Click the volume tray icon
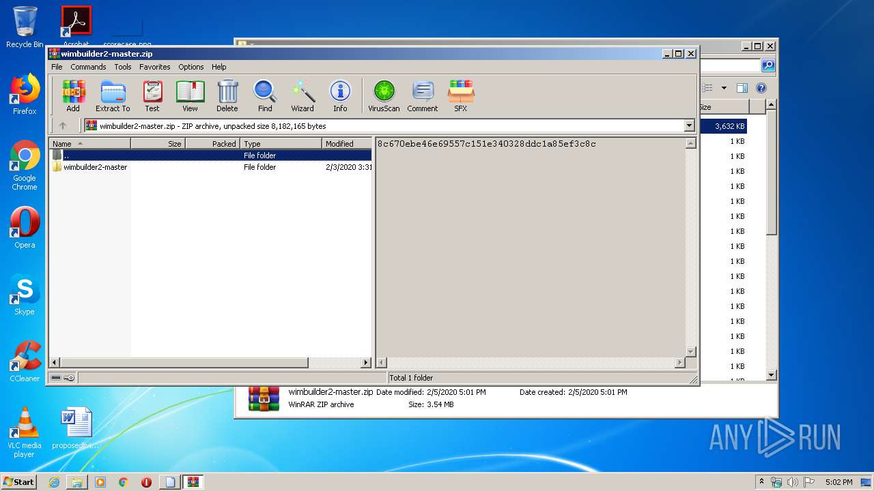This screenshot has height=491, width=874. tap(793, 482)
